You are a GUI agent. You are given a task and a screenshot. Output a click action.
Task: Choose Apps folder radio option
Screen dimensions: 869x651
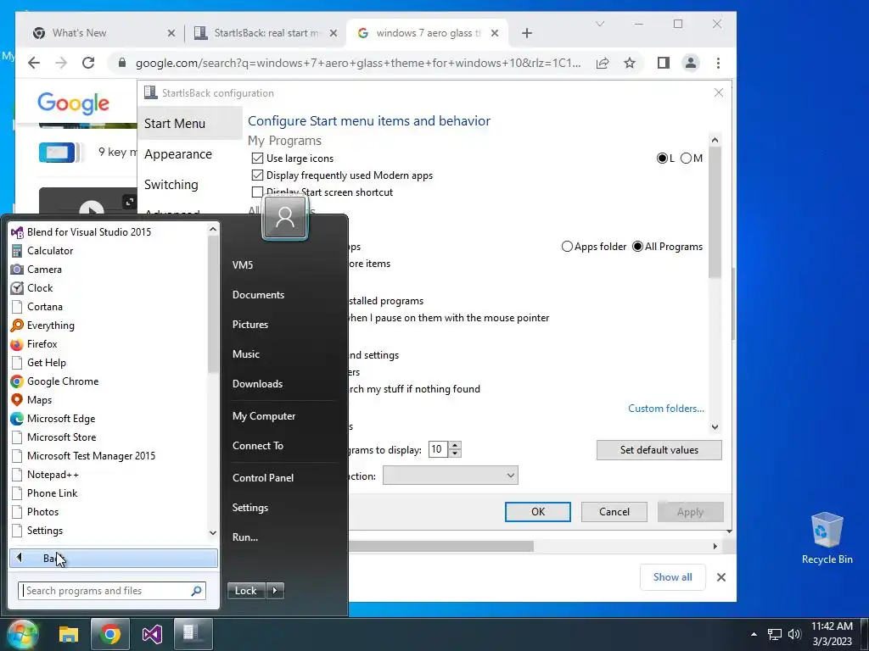tap(567, 247)
